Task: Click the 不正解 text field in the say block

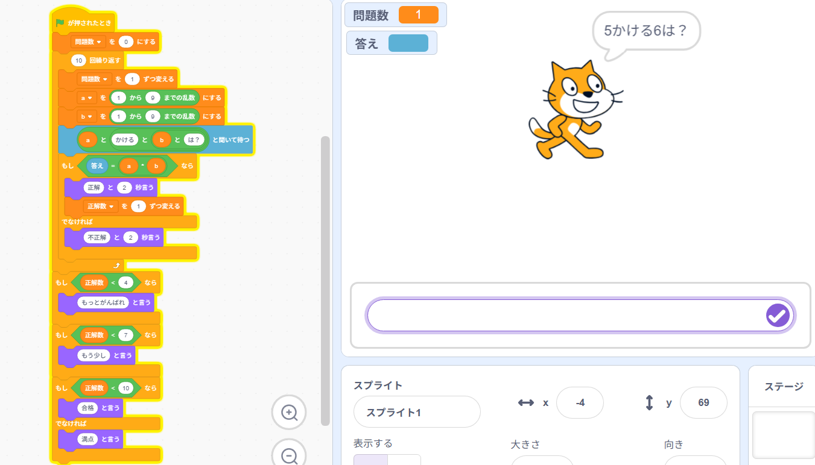Action: click(x=97, y=237)
